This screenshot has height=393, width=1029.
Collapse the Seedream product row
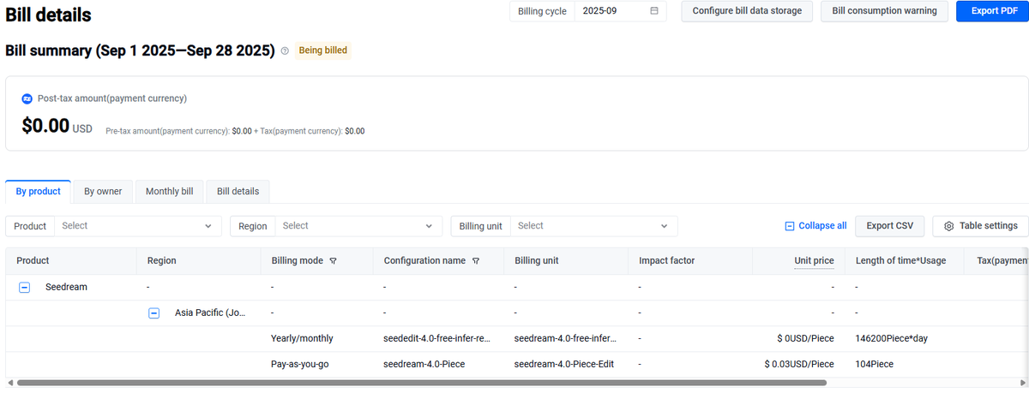tap(25, 288)
